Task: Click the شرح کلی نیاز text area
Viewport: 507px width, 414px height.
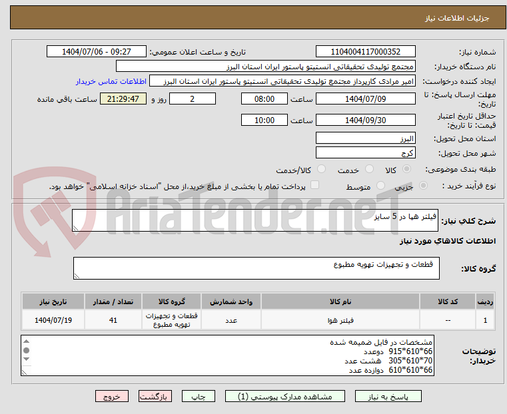Action: (254, 220)
